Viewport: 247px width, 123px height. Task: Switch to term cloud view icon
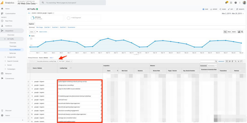tap(238, 61)
